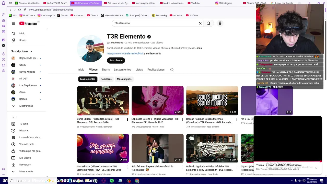Open the Twitter bookmark
This screenshot has width=327, height=184.
point(63,15)
